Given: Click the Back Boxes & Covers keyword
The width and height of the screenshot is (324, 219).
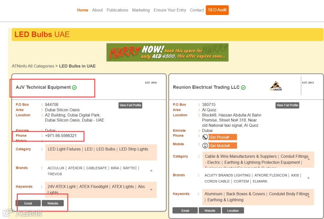Looking at the screenshot, I should (246, 194).
